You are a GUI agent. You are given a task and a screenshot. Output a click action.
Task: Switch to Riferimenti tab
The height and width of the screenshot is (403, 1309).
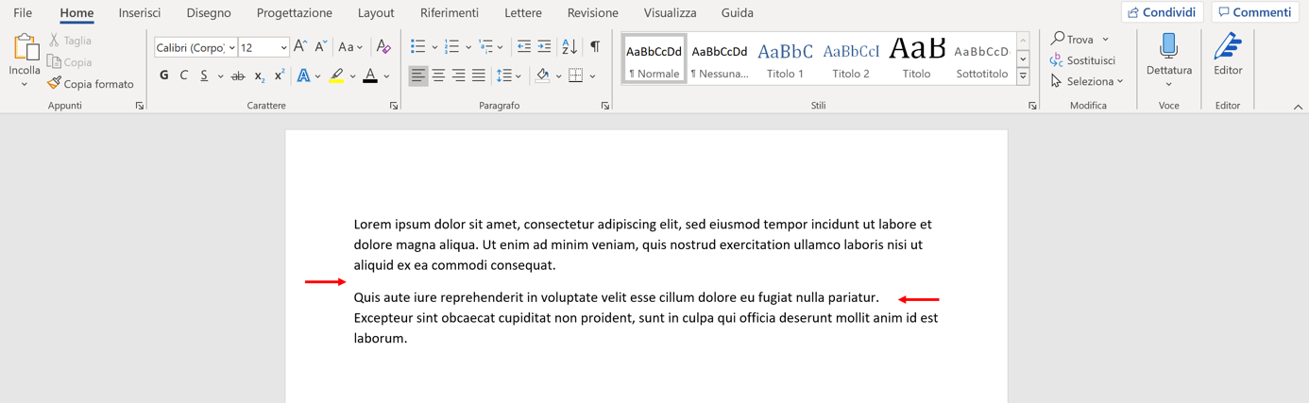point(450,13)
